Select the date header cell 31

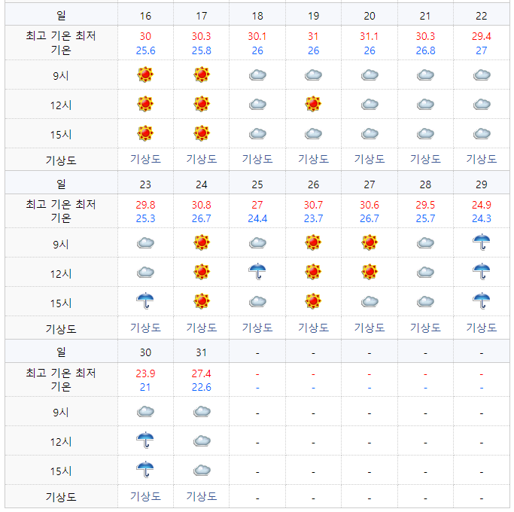(201, 352)
